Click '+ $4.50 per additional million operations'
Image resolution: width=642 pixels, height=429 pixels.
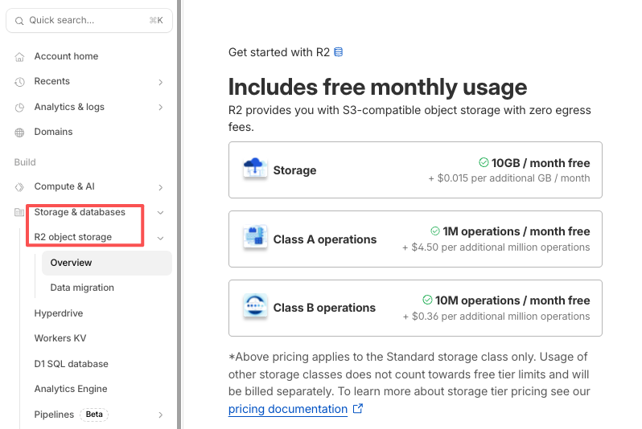pyautogui.click(x=496, y=247)
